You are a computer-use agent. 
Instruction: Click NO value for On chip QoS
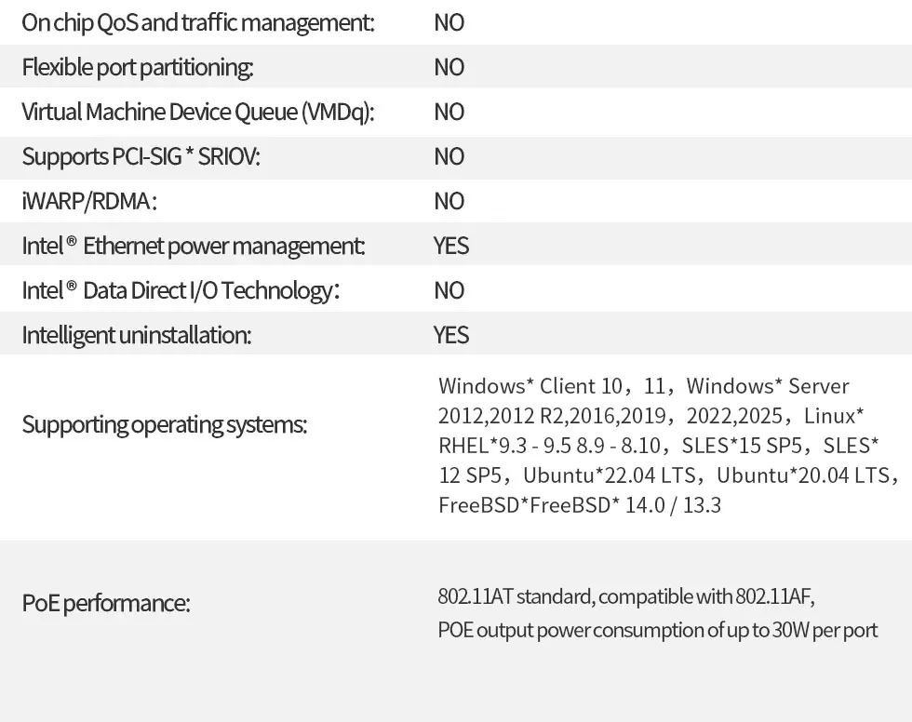(449, 22)
